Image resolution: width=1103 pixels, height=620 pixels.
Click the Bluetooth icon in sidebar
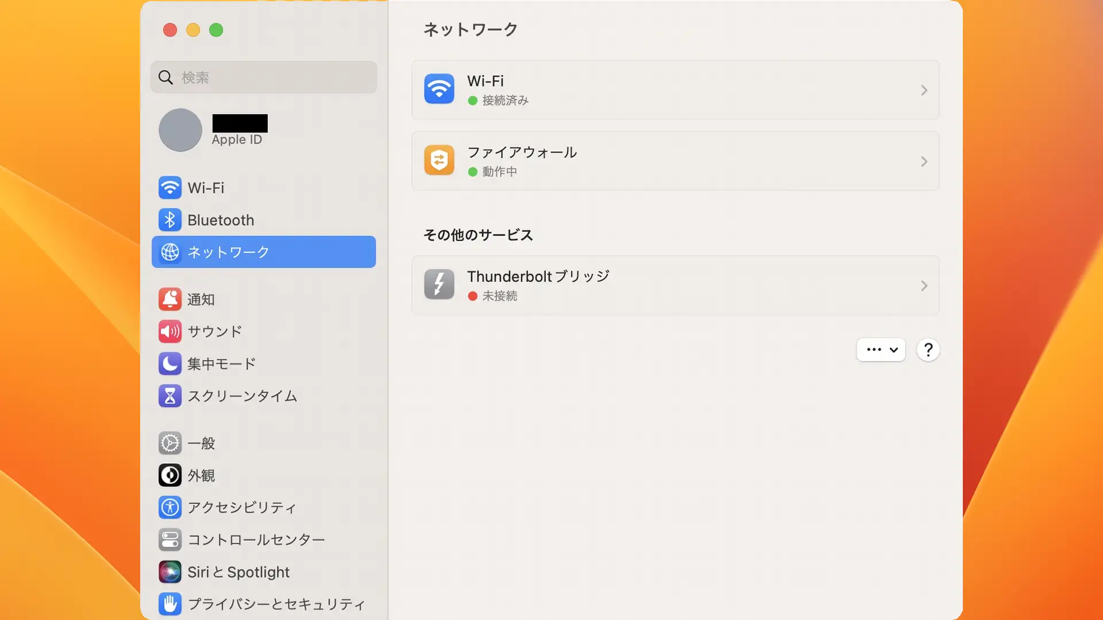pyautogui.click(x=169, y=220)
